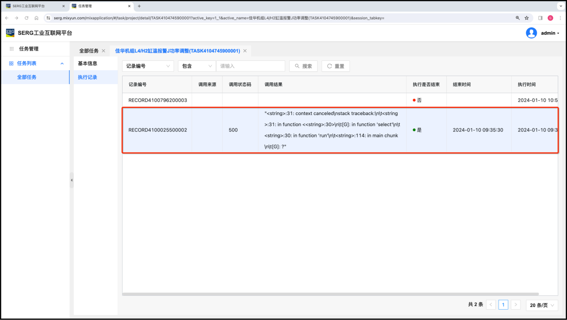
Task: Close the 全部任务 tab
Action: click(x=103, y=51)
